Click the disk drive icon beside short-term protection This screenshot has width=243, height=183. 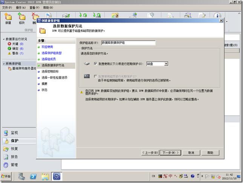click(87, 64)
